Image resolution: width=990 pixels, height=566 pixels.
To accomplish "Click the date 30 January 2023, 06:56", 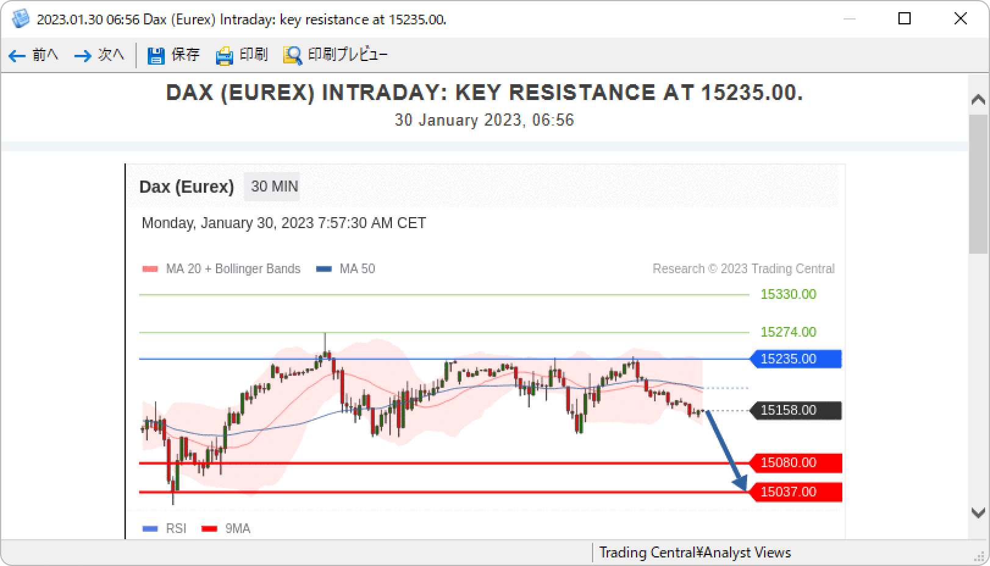I will (485, 120).
